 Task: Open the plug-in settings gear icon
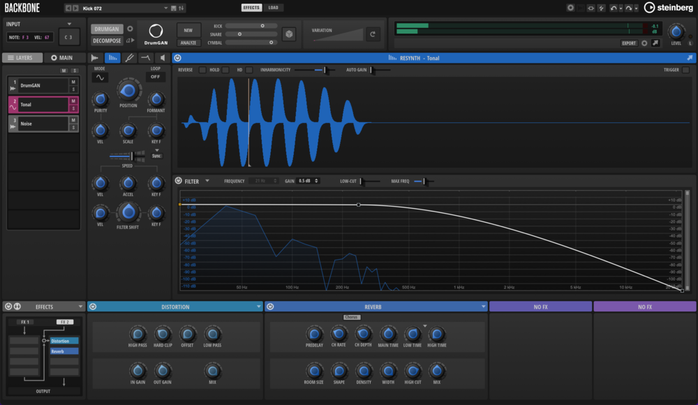click(570, 8)
